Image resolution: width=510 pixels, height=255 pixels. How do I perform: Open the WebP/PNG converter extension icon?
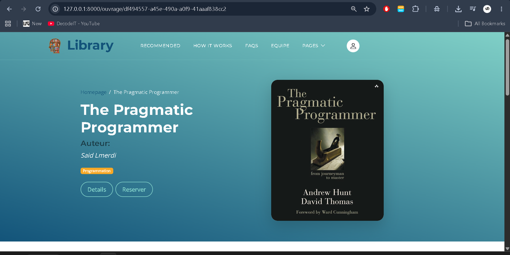(401, 9)
